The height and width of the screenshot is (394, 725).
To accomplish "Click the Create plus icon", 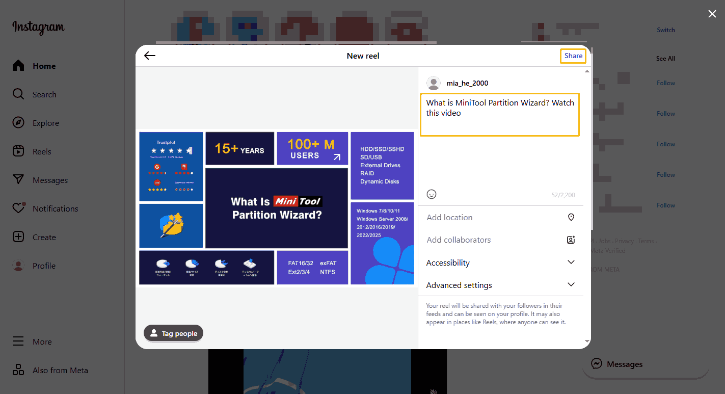I will [18, 237].
